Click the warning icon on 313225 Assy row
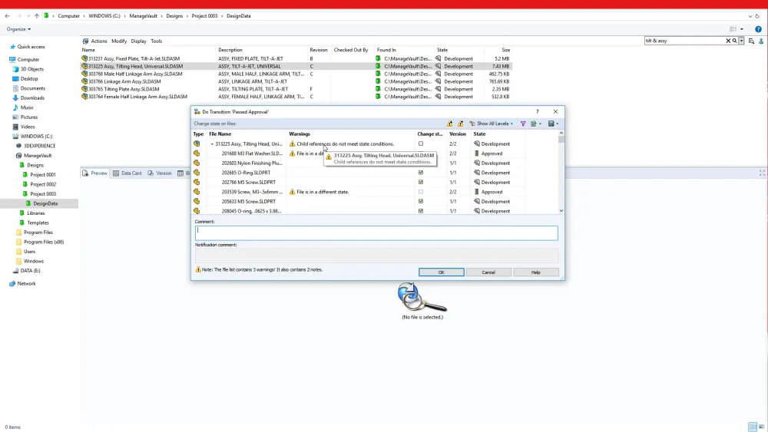The image size is (768, 432). [293, 143]
